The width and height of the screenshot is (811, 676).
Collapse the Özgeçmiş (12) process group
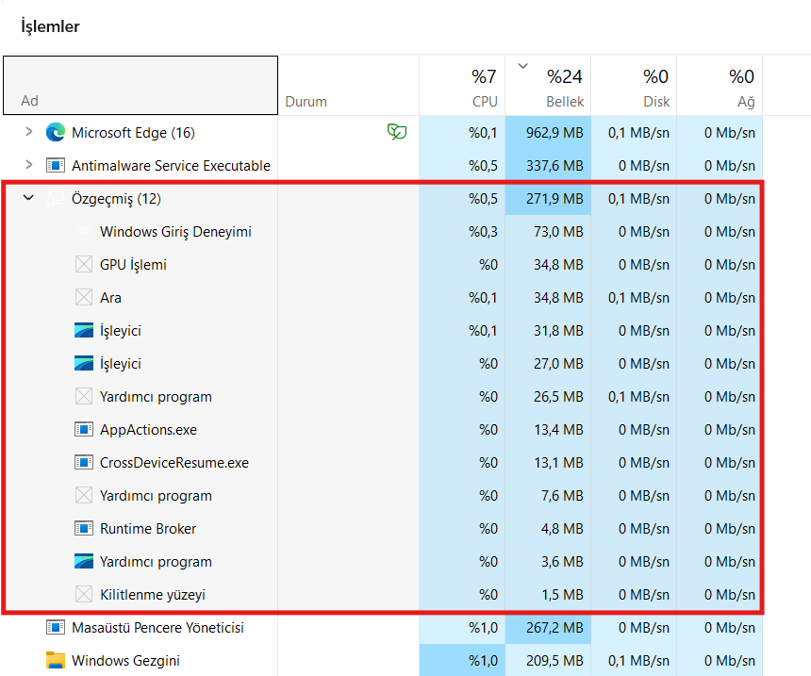(x=28, y=198)
